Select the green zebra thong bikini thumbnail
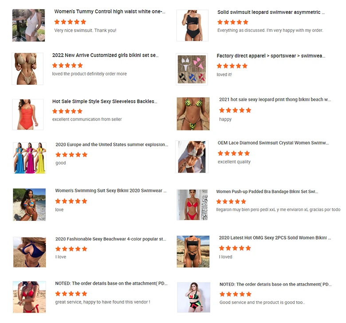This screenshot has width=346, height=323. [193, 114]
